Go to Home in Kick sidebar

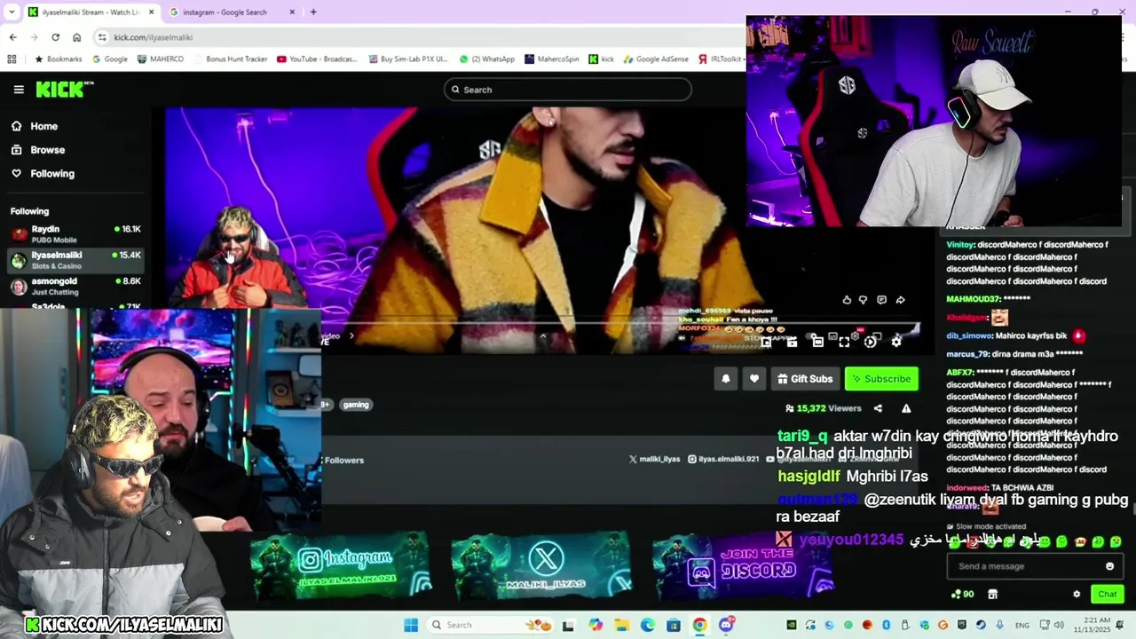[34, 126]
